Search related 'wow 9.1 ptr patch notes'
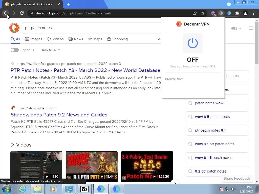259x194 pixels. 217,144
